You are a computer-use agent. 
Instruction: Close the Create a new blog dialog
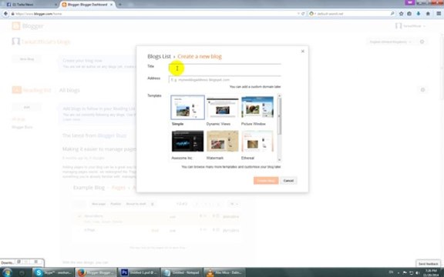[x=302, y=51]
